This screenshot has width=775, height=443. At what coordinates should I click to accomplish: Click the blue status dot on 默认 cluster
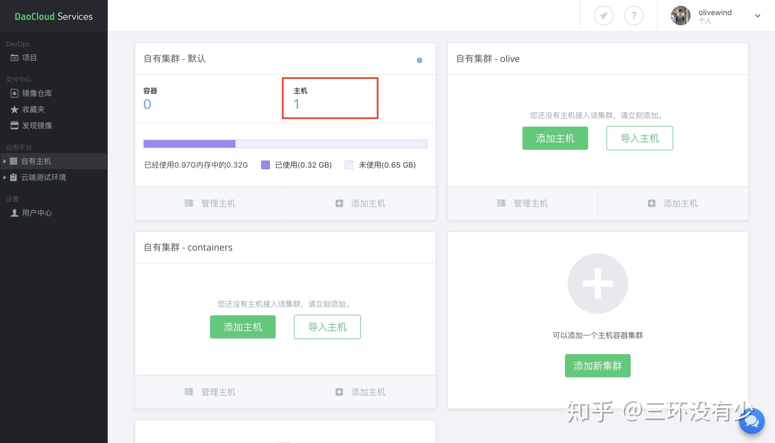coord(419,60)
